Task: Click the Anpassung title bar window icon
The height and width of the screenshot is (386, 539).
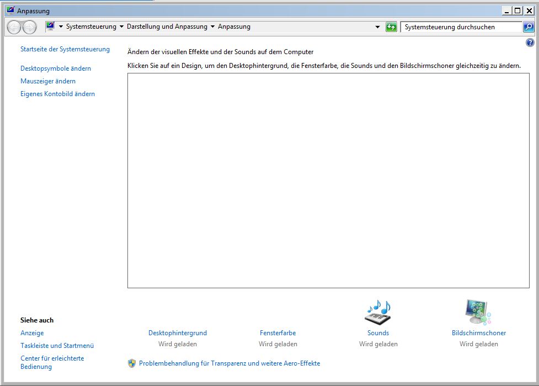Action: click(10, 10)
